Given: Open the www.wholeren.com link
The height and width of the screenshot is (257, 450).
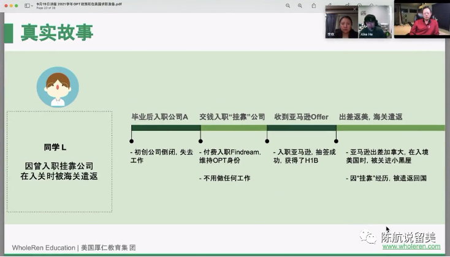Looking at the screenshot, I should tap(411, 247).
